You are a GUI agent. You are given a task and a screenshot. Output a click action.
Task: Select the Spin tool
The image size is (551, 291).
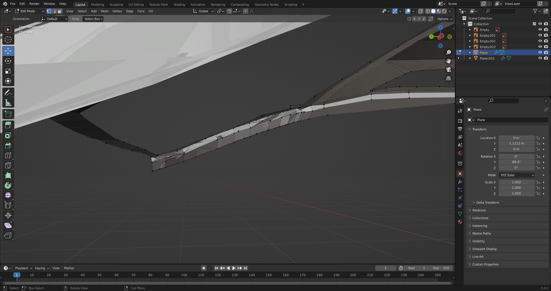point(8,185)
